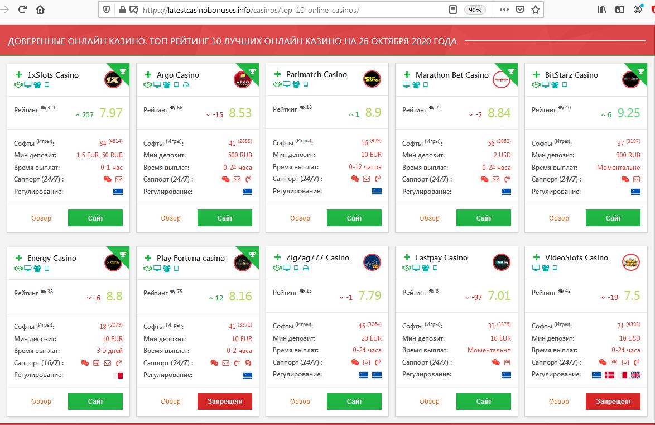655x425 pixels.
Task: Click the BitStarz Casino round logo
Action: coord(631,79)
